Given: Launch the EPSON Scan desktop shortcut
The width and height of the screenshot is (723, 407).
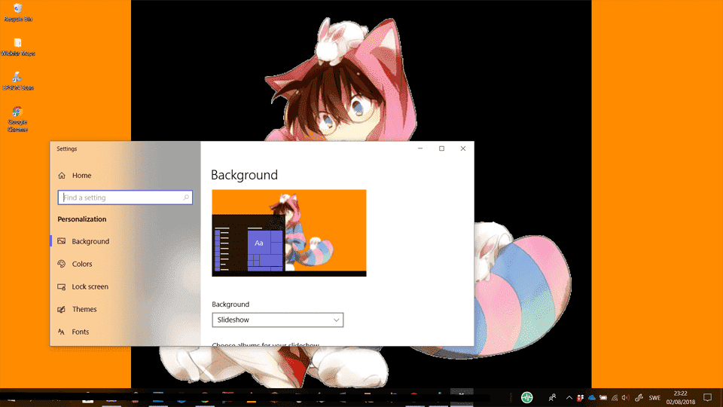Looking at the screenshot, I should click(x=17, y=81).
